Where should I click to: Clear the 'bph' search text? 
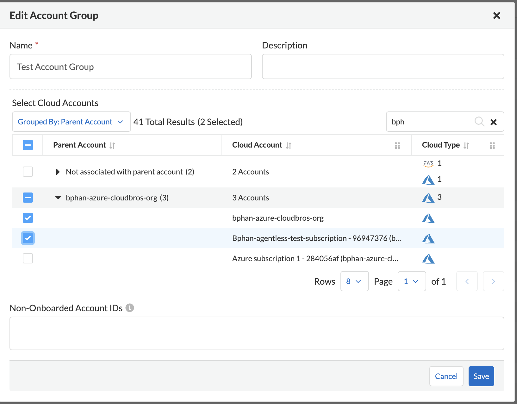pyautogui.click(x=494, y=122)
